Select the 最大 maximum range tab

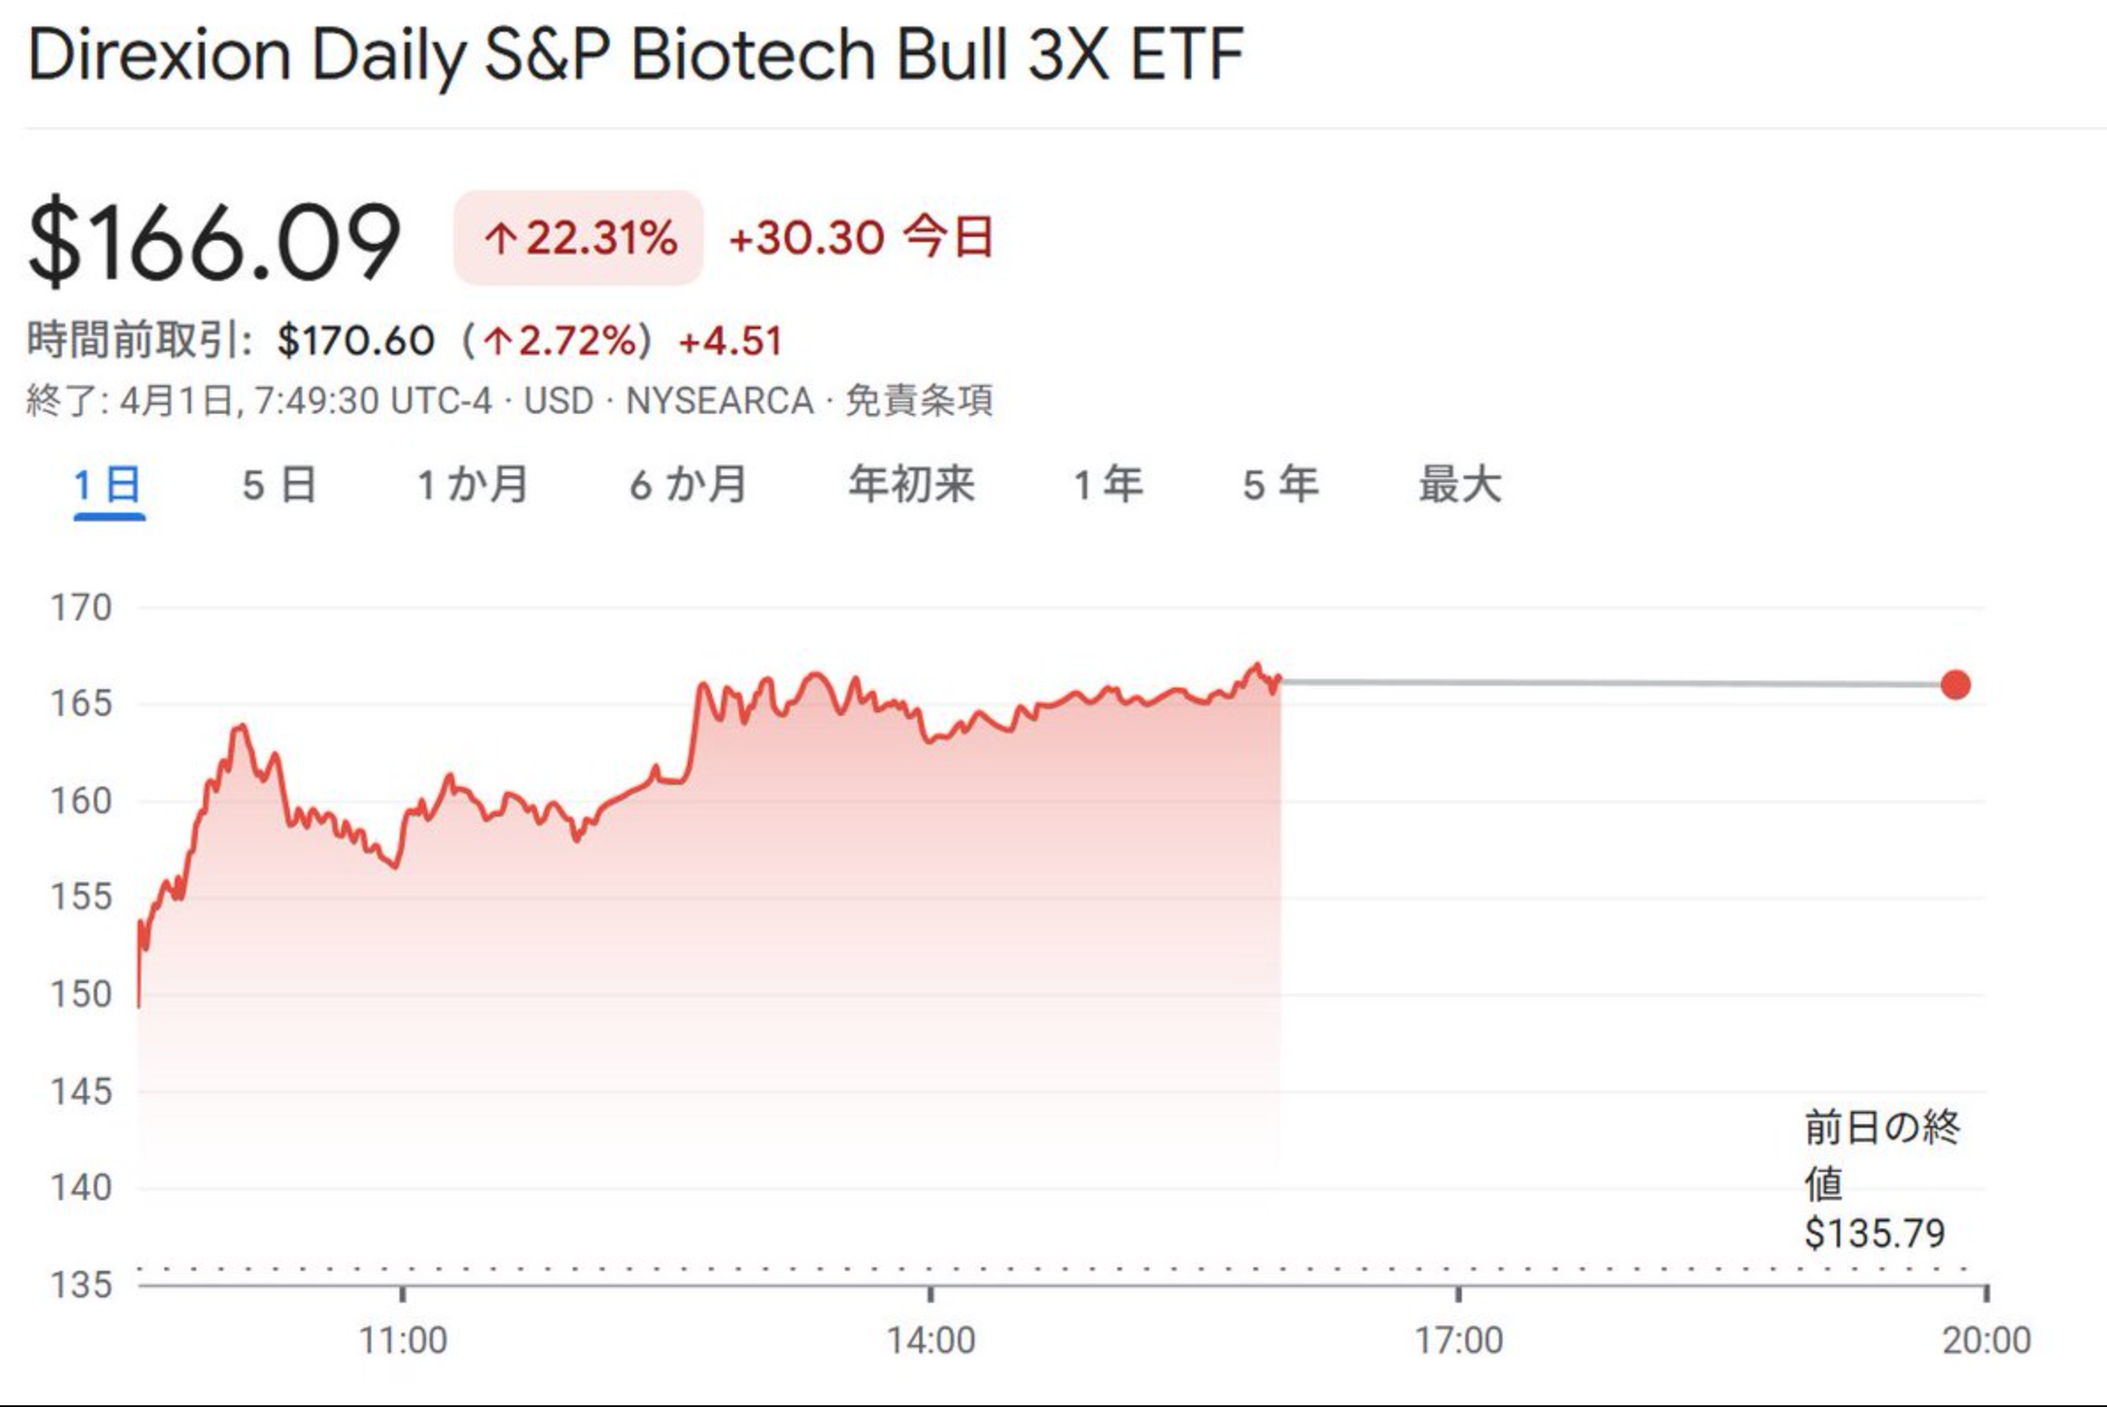pyautogui.click(x=1460, y=485)
